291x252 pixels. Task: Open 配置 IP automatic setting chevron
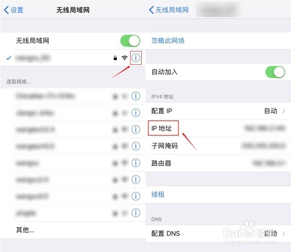(283, 111)
